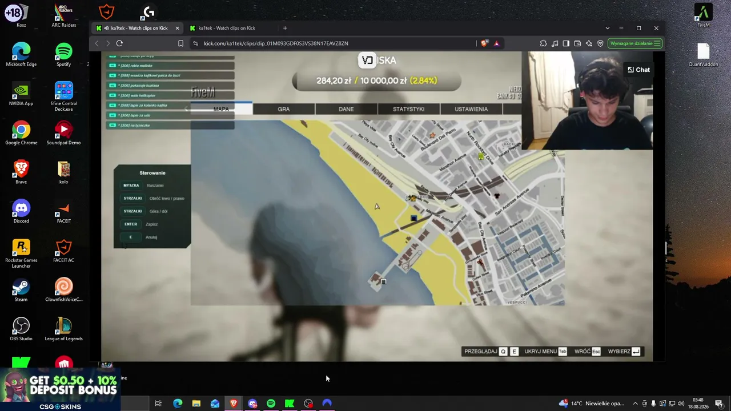Go back in the browser

97,43
